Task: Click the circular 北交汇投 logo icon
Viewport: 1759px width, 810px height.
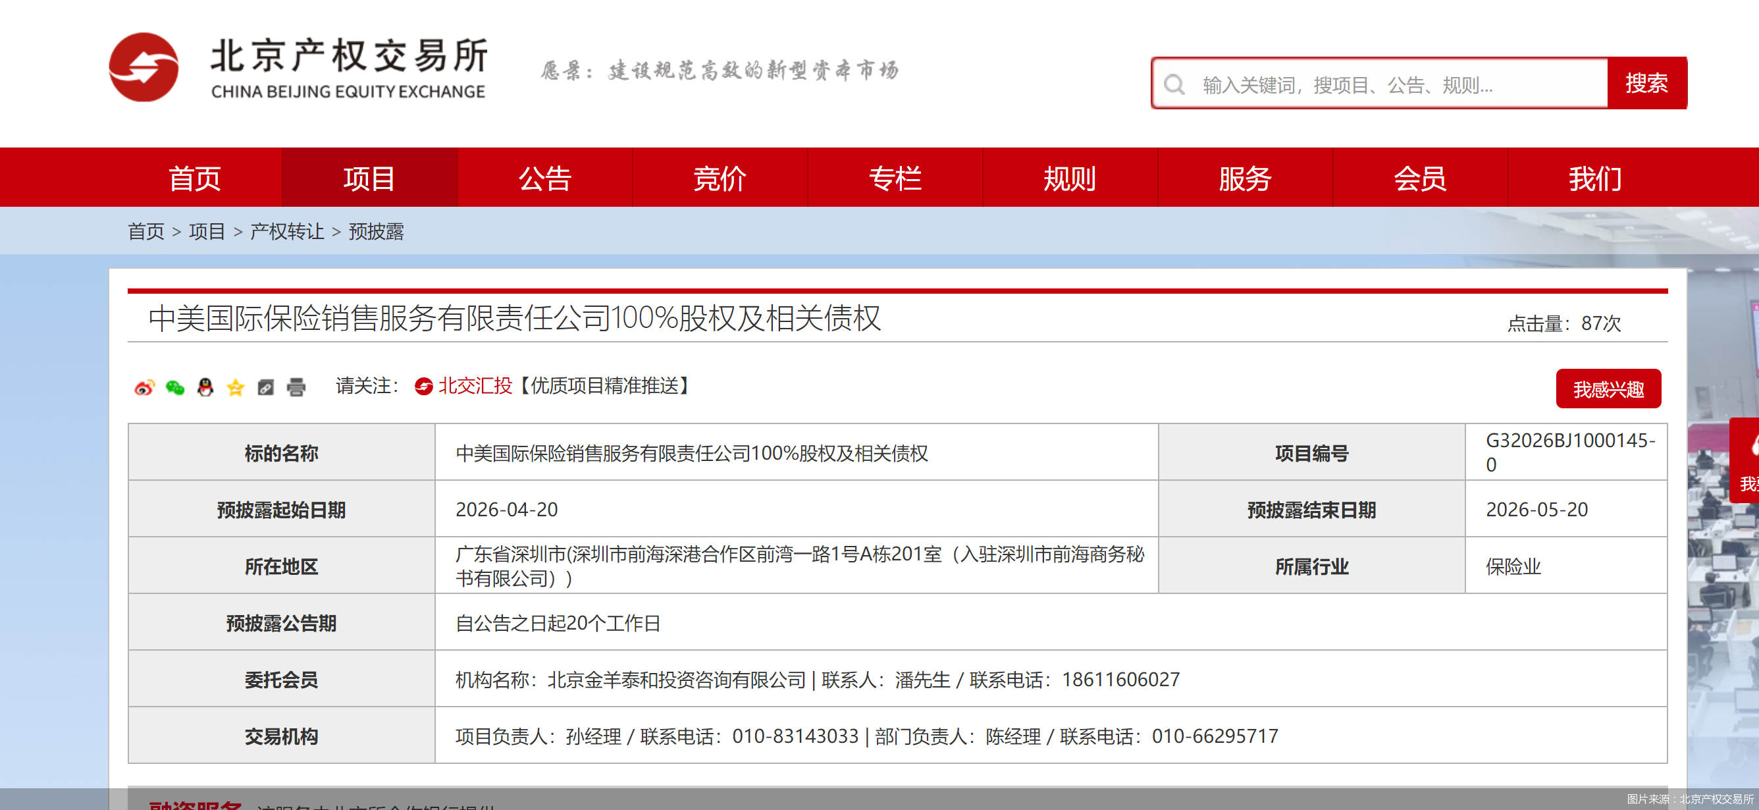Action: pyautogui.click(x=423, y=386)
